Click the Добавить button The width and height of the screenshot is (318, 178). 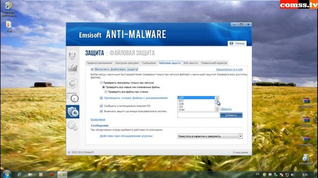[231, 115]
